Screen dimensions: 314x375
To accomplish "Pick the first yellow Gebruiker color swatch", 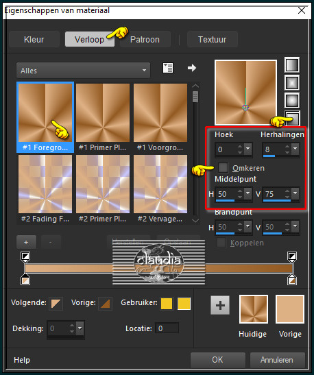I will pos(167,304).
